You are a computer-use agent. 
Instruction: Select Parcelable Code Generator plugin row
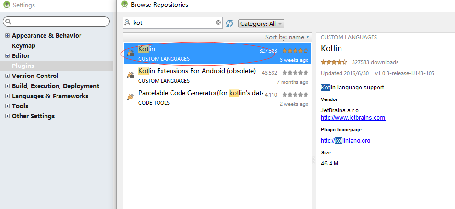pyautogui.click(x=217, y=98)
